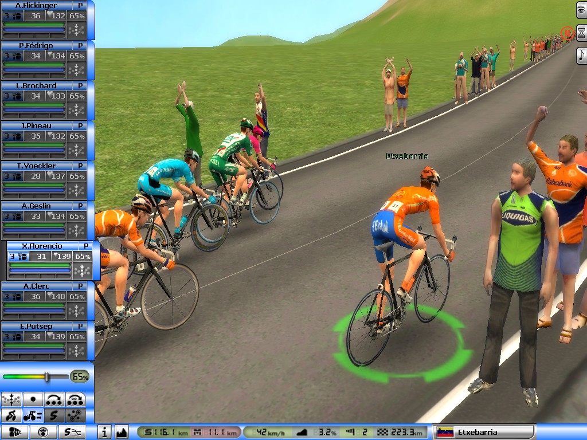Open the hourglass game speed control
Screen dimensions: 587x440
581,32
